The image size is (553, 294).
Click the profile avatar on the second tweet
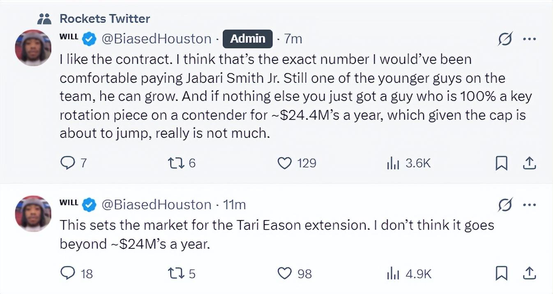(x=33, y=214)
